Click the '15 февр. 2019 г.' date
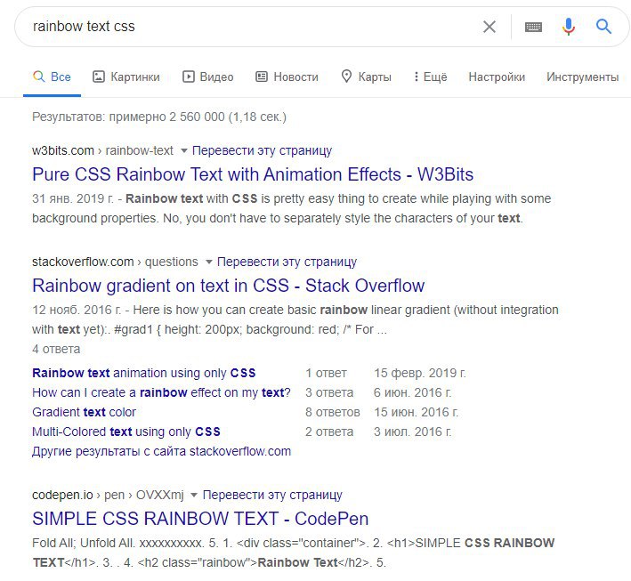Screen dimensions: 631x581 click(420, 373)
